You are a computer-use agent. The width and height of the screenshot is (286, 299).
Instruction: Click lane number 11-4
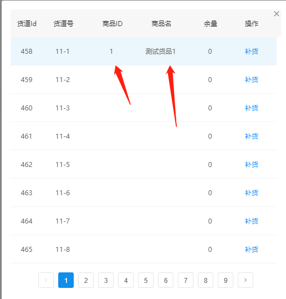[x=63, y=136]
